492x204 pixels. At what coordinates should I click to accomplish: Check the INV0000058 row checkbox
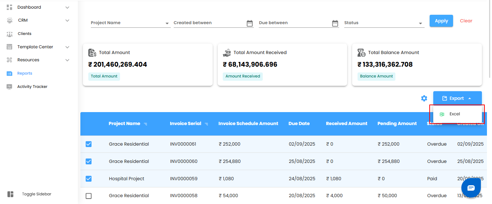[x=89, y=196]
